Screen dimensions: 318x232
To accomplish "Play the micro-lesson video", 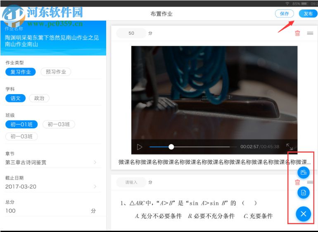I will point(140,147).
